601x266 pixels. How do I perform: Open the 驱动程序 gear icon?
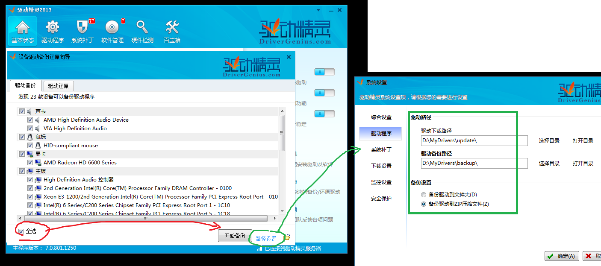point(53,31)
